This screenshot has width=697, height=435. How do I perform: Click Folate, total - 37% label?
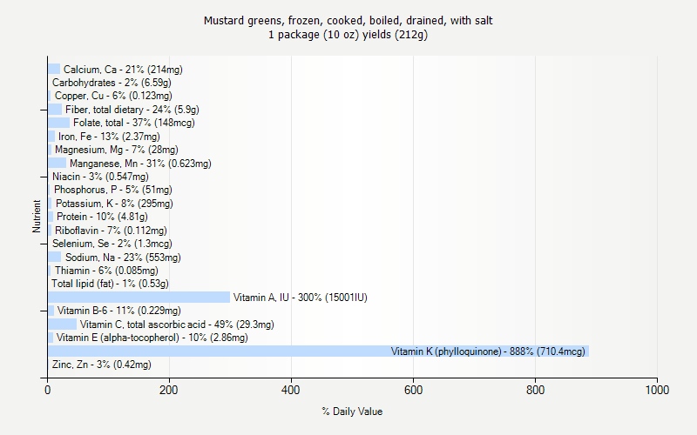point(134,123)
